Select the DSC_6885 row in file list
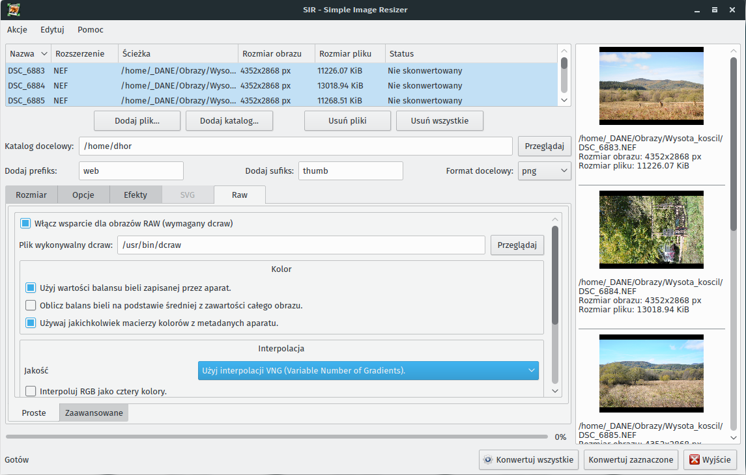Viewport: 746px width, 475px height. pos(281,100)
